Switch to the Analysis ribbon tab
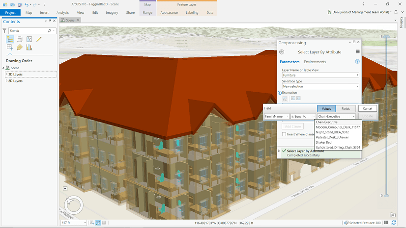The image size is (406, 228). point(62,12)
